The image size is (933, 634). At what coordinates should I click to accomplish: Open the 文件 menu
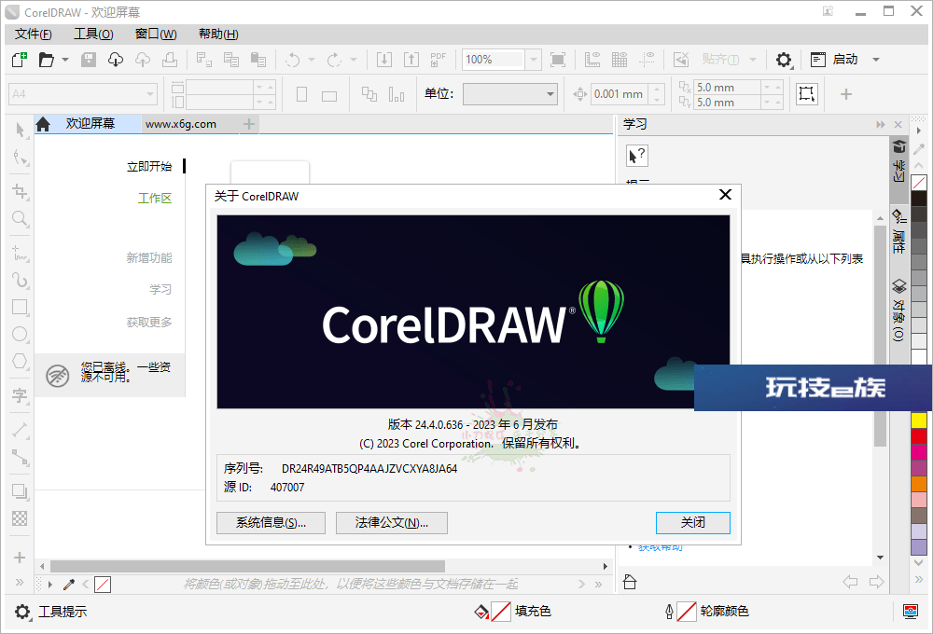coord(34,34)
